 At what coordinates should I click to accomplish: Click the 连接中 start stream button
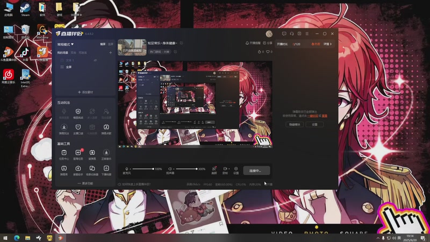pyautogui.click(x=256, y=170)
